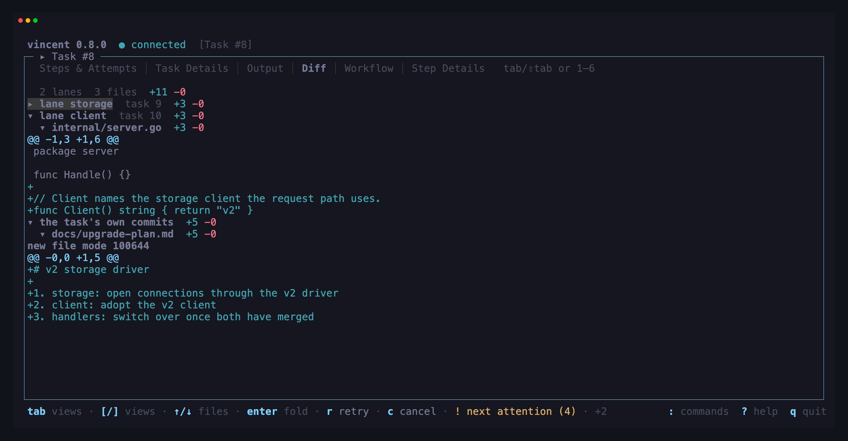Select the docs/upgrade-plan.md file row
Viewport: 848px width, 441px height.
click(x=128, y=234)
